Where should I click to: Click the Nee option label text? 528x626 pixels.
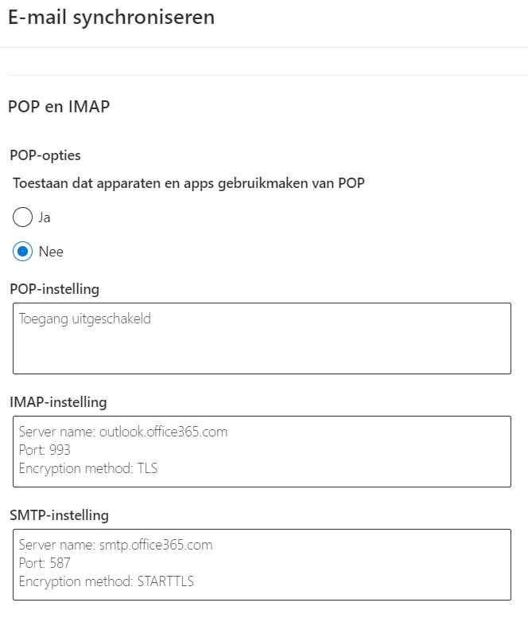[x=51, y=252]
